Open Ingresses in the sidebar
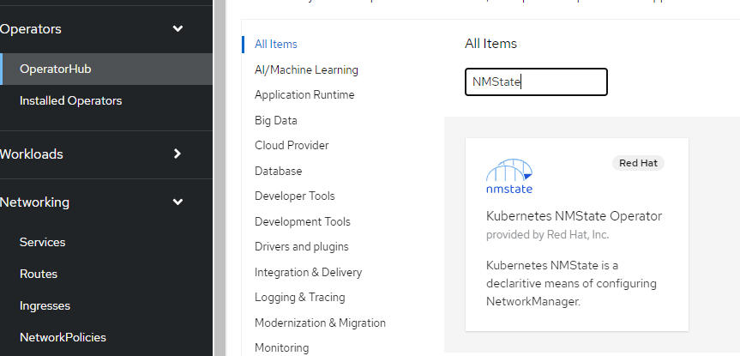 tap(45, 306)
